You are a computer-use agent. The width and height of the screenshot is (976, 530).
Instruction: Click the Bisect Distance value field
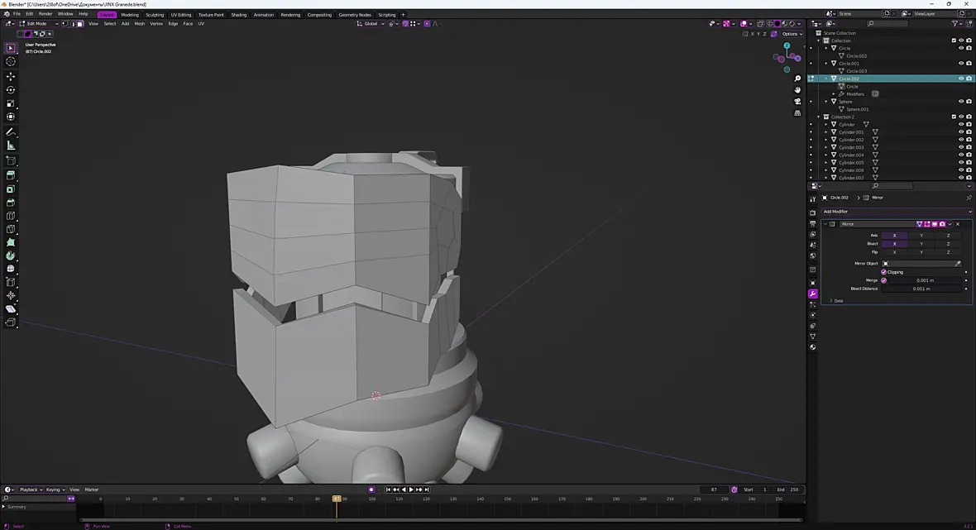point(922,289)
